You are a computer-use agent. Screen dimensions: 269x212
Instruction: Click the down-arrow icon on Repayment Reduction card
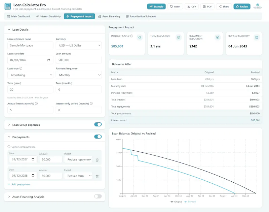coord(218,37)
